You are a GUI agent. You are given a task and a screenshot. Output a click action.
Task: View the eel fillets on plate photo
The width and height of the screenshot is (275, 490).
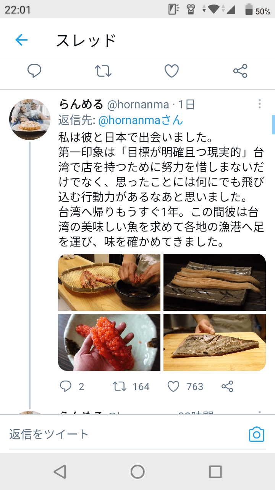[215, 282]
